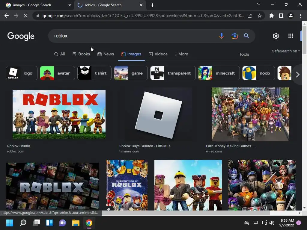Bookmark this page with the star icon

click(x=260, y=16)
